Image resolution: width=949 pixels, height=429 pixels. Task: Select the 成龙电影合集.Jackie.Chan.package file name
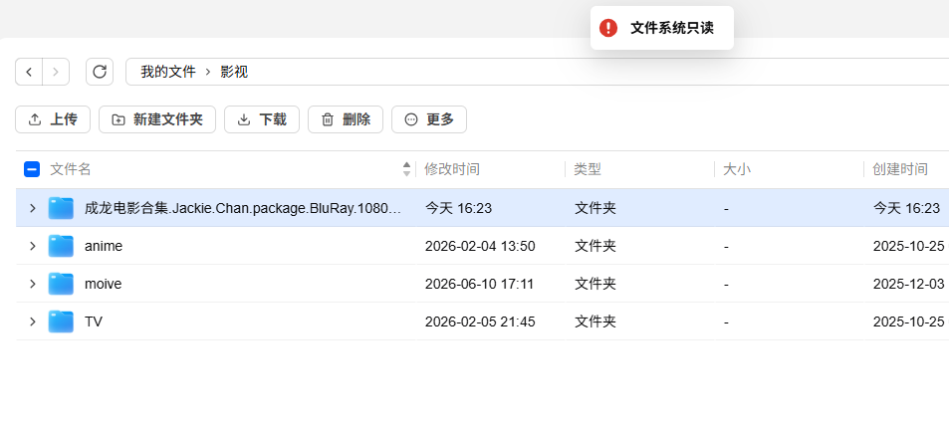click(243, 209)
